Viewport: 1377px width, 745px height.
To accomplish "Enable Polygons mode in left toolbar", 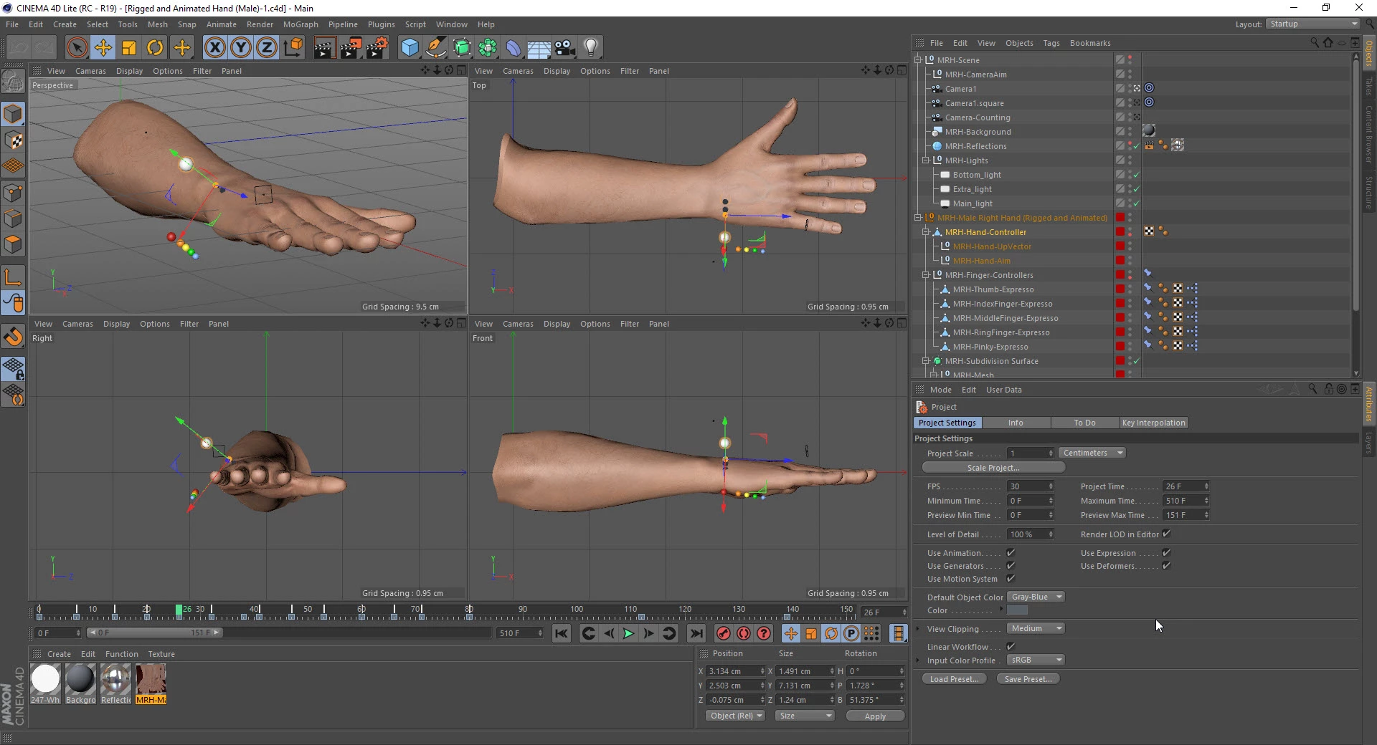I will pyautogui.click(x=13, y=244).
